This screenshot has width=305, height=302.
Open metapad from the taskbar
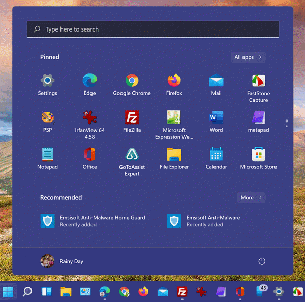tap(221, 292)
